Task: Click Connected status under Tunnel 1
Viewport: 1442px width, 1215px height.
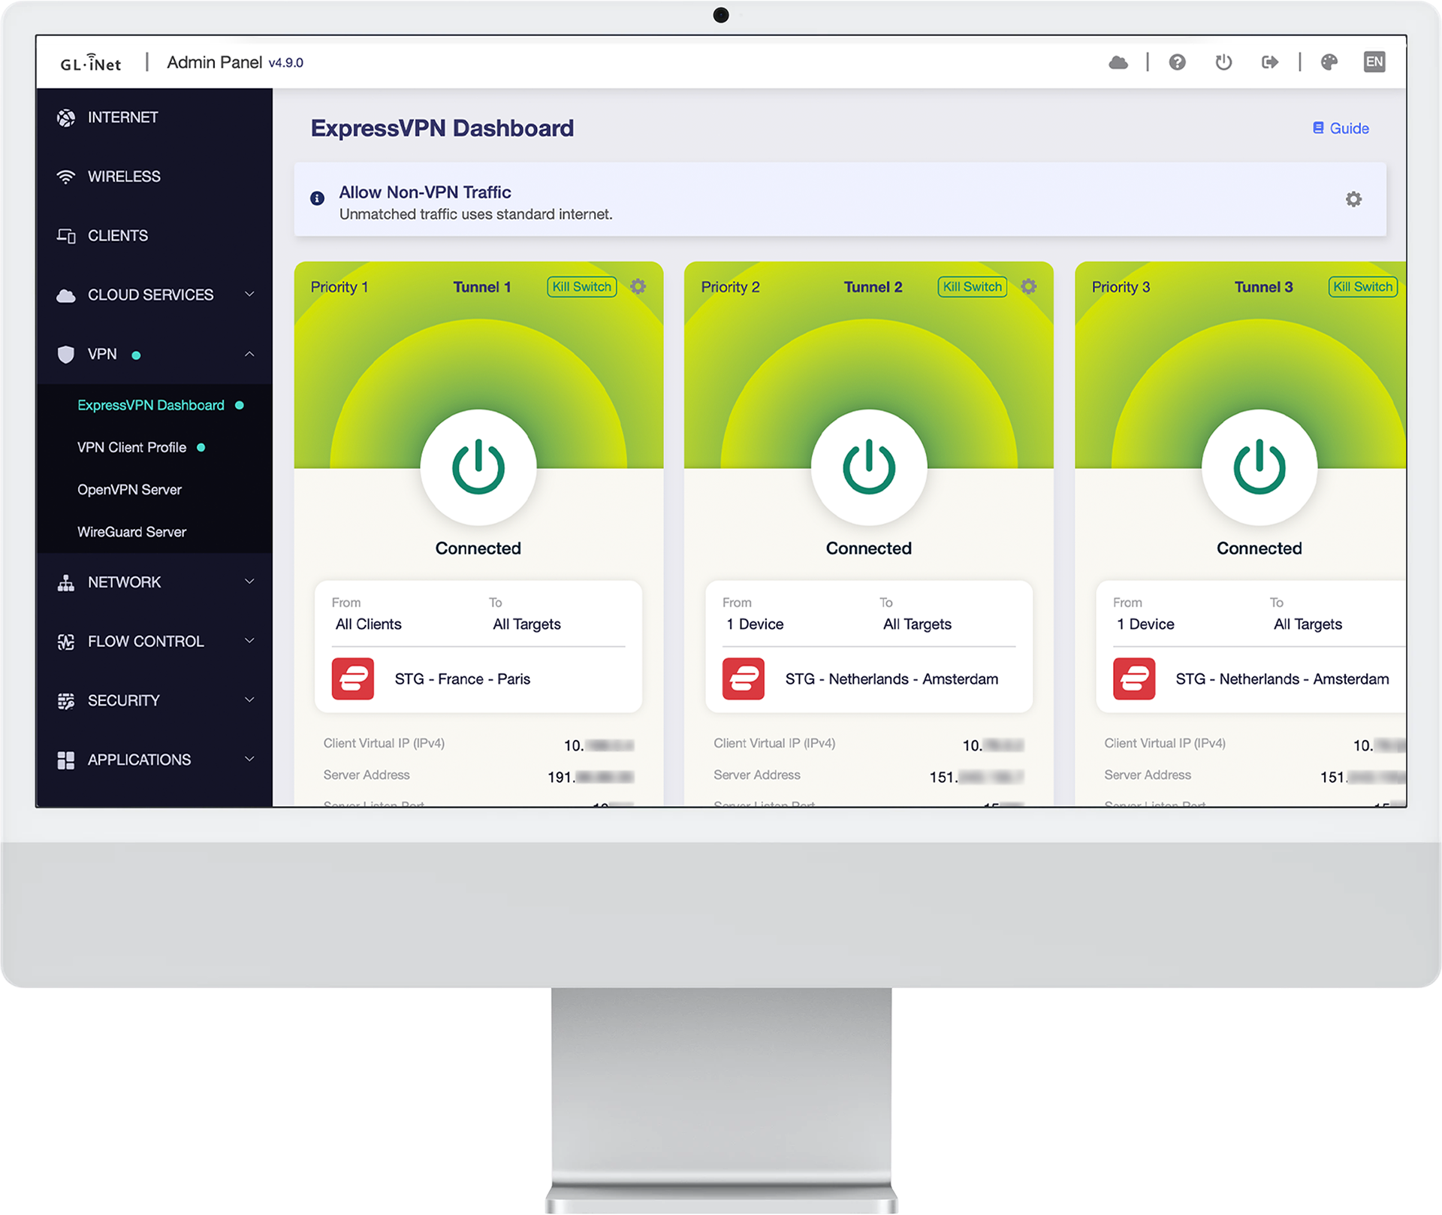Action: click(x=478, y=549)
